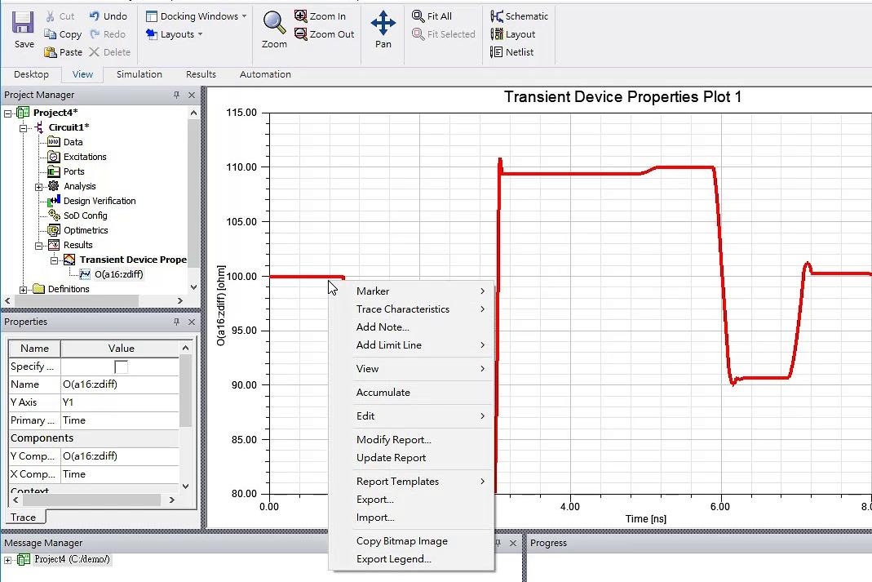This screenshot has height=582, width=872.
Task: Collapse the Project4 tree node
Action: pos(8,113)
